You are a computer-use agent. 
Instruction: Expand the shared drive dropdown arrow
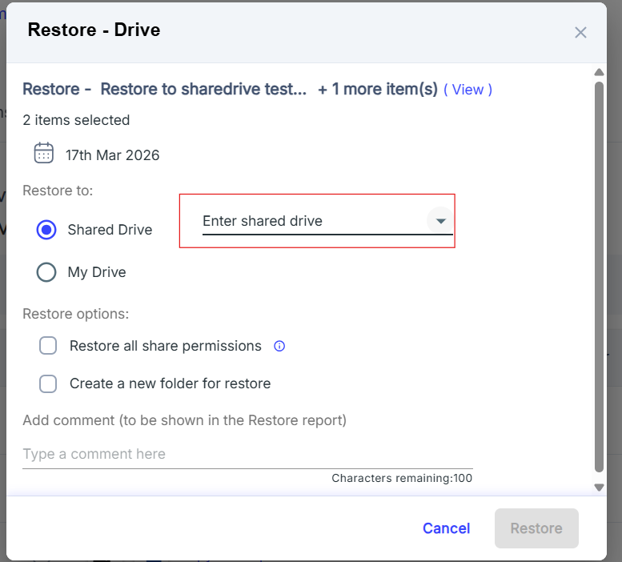click(x=439, y=221)
